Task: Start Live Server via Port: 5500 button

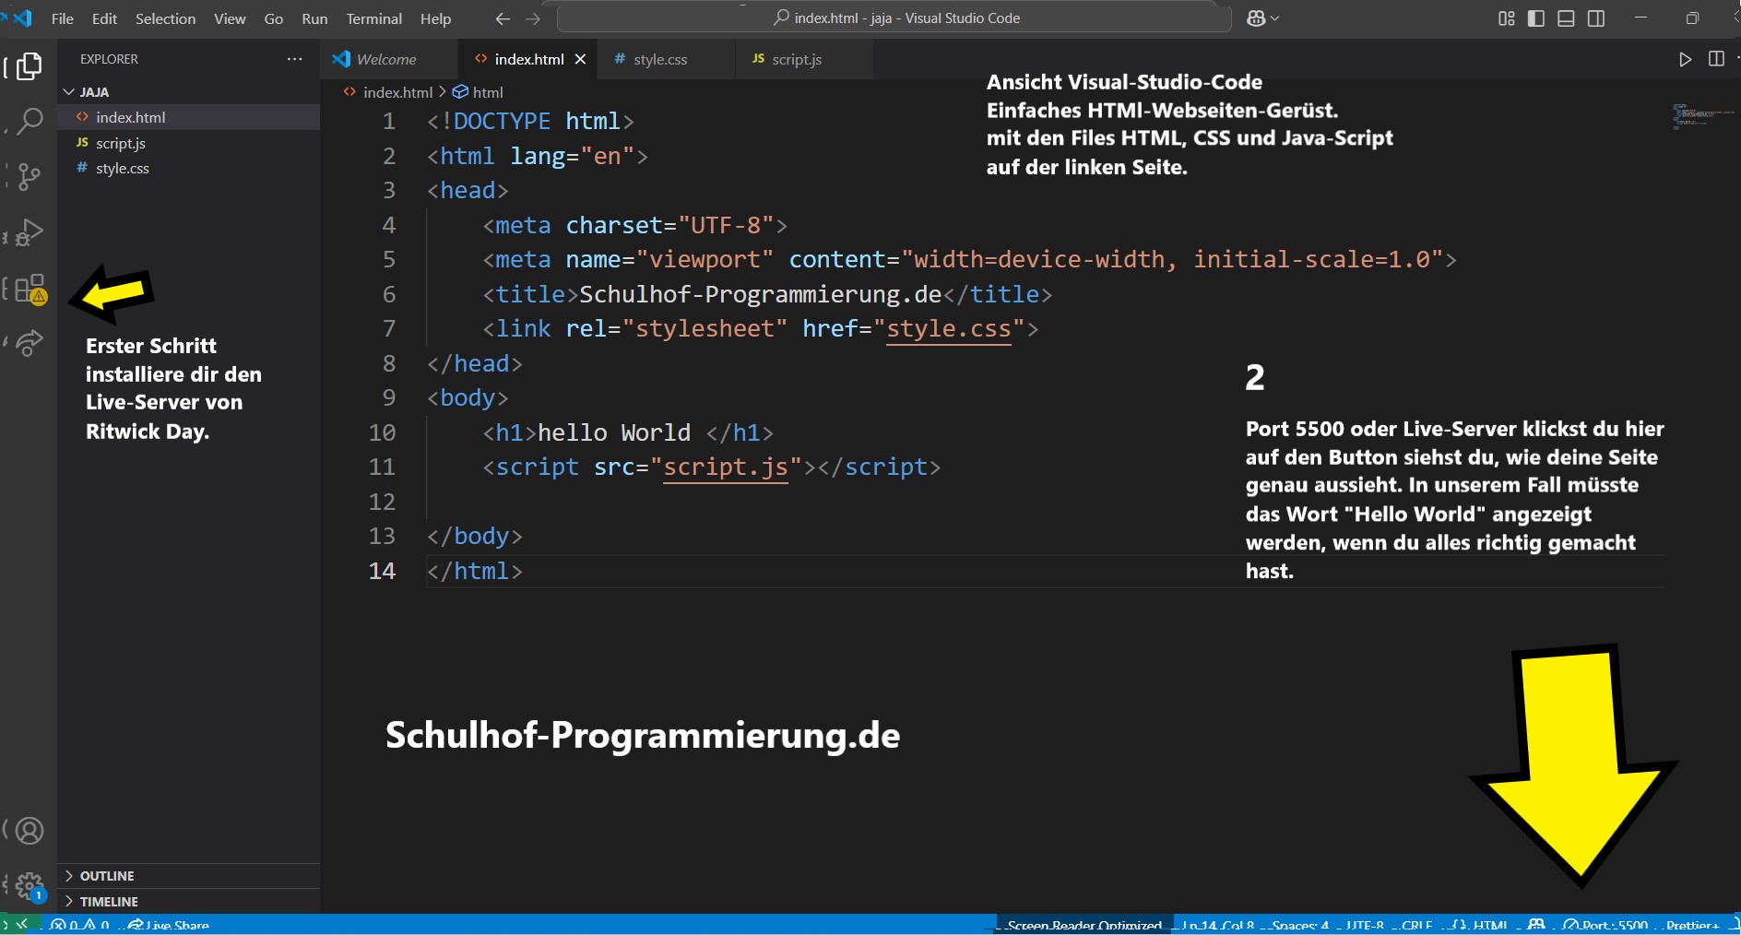Action: [x=1605, y=925]
